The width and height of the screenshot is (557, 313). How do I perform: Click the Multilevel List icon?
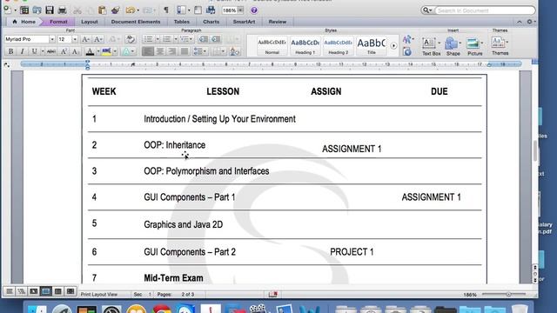tap(185, 39)
